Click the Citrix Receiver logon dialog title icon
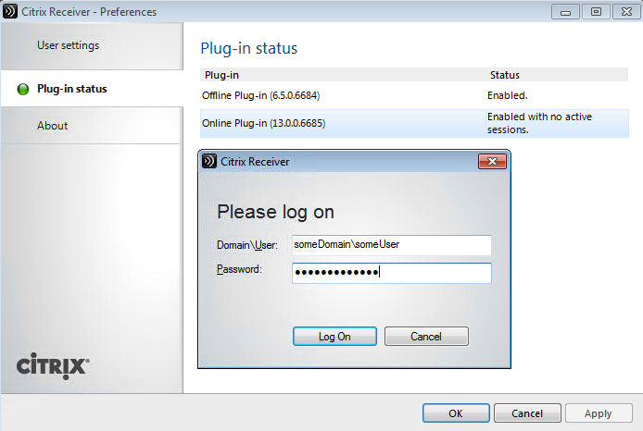 point(209,161)
